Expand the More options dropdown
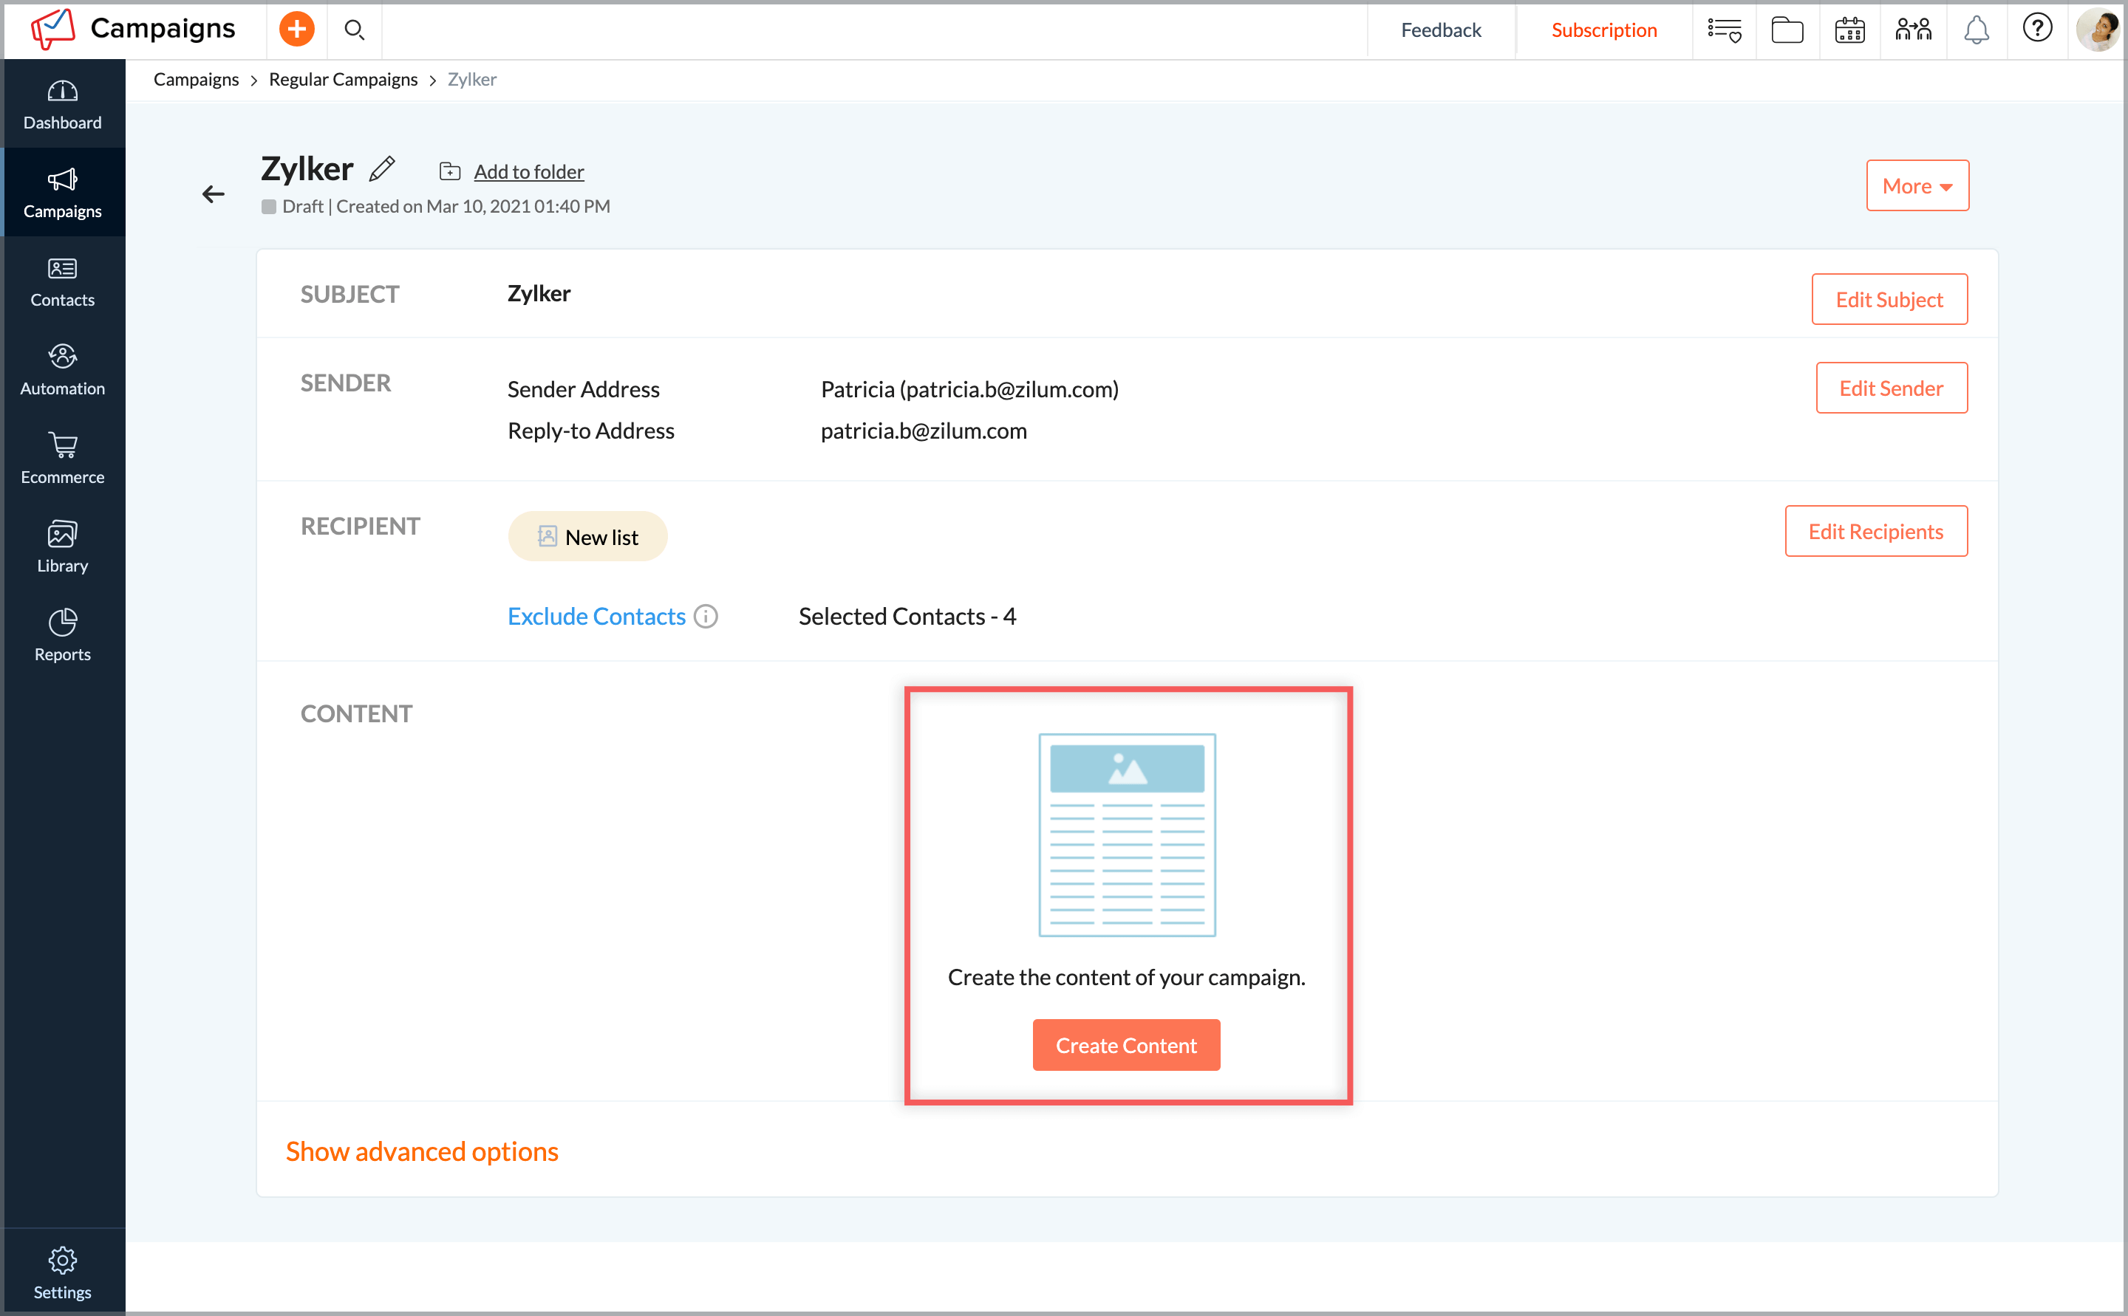The image size is (2128, 1316). click(x=1917, y=185)
